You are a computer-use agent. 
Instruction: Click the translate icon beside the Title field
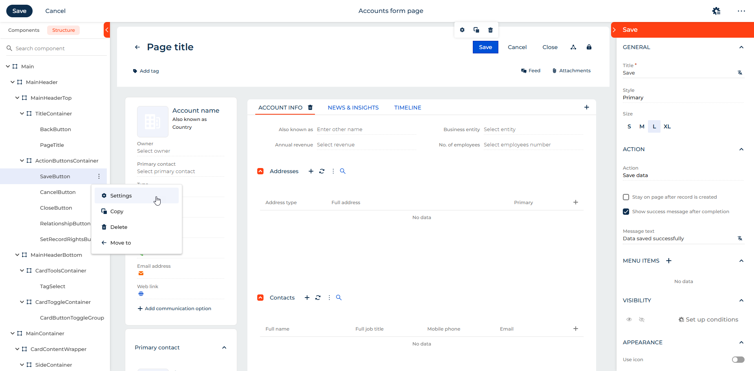pyautogui.click(x=740, y=73)
